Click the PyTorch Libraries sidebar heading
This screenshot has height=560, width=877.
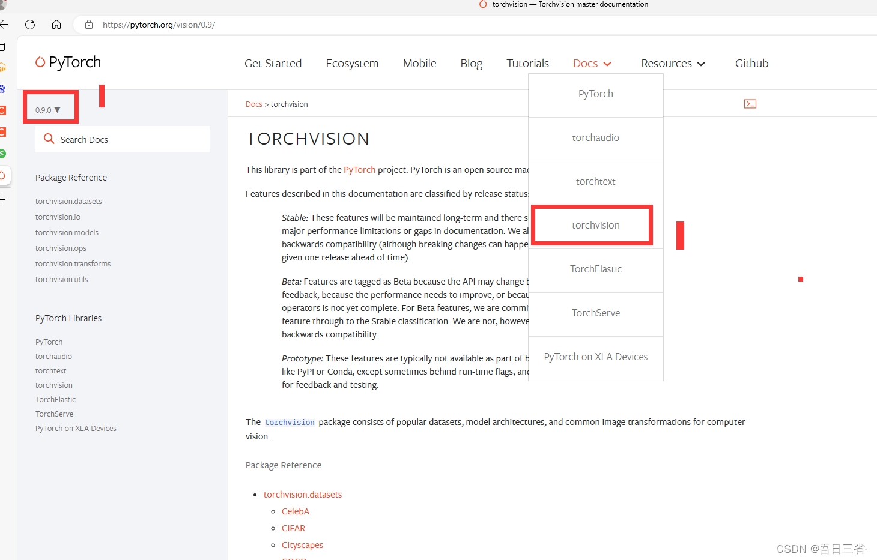(68, 318)
